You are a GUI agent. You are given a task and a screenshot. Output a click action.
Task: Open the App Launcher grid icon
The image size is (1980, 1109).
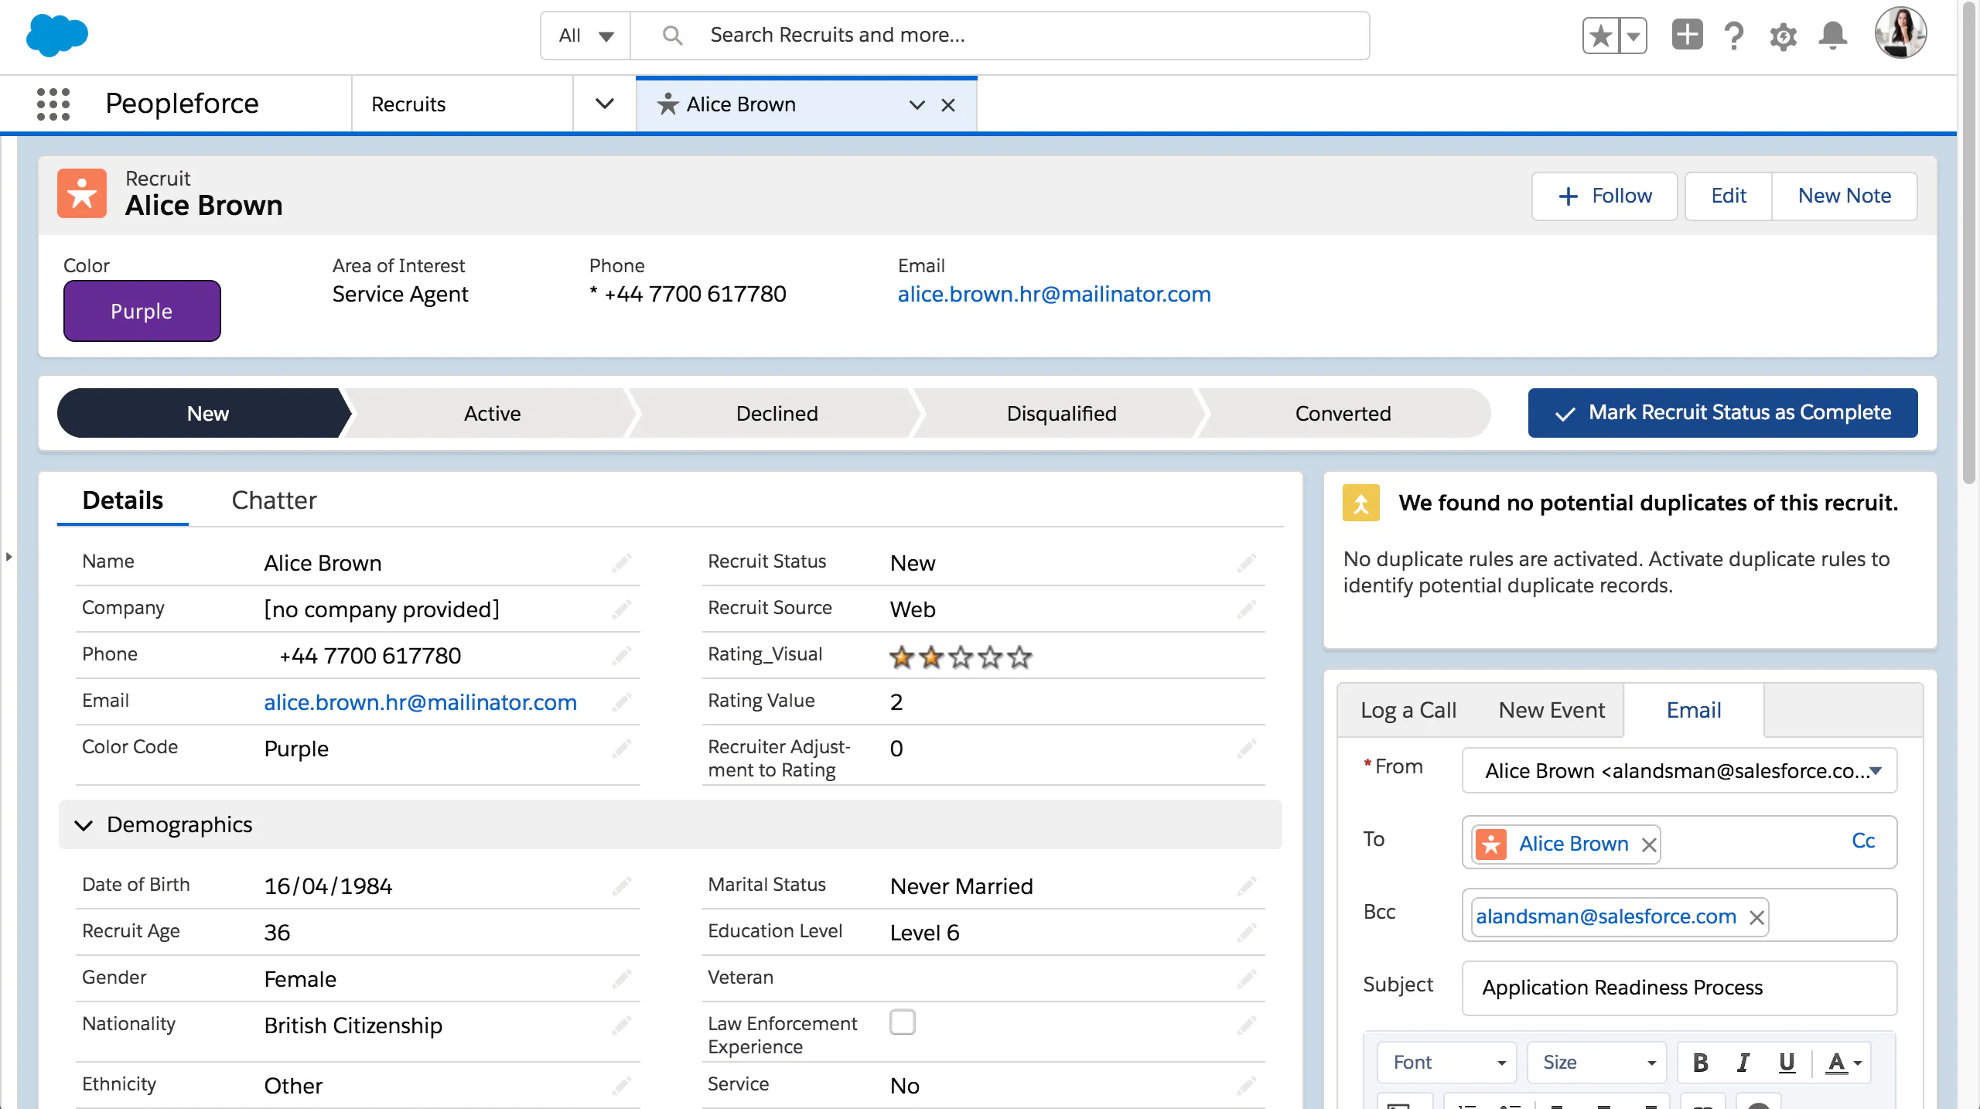[53, 104]
